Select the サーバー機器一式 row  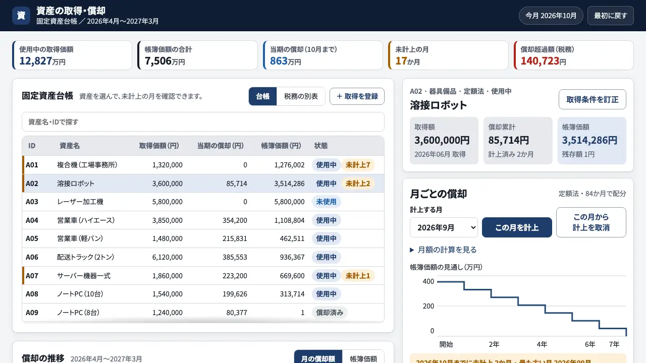[x=203, y=276]
